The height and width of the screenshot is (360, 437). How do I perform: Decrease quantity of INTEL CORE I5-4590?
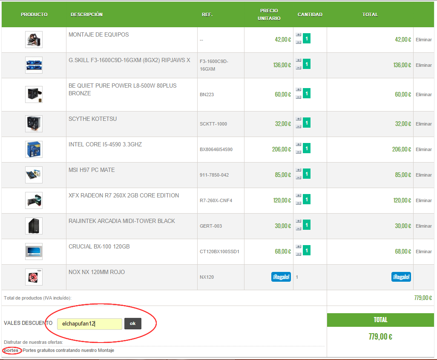(299, 152)
